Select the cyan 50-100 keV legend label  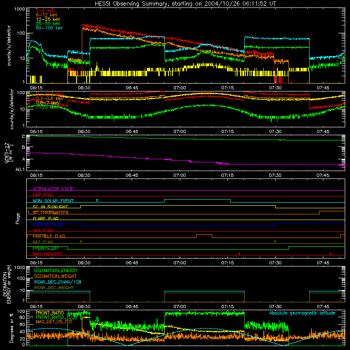49,28
